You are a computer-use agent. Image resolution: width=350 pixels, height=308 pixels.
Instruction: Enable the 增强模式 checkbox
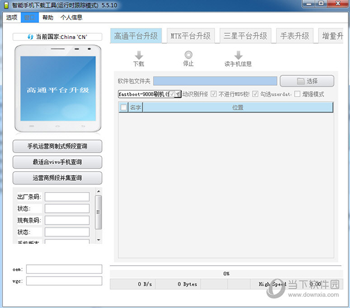point(297,94)
